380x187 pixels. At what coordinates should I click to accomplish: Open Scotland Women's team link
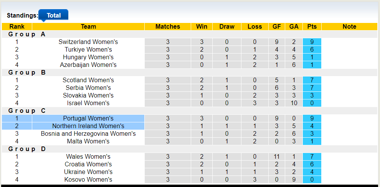[x=88, y=80]
